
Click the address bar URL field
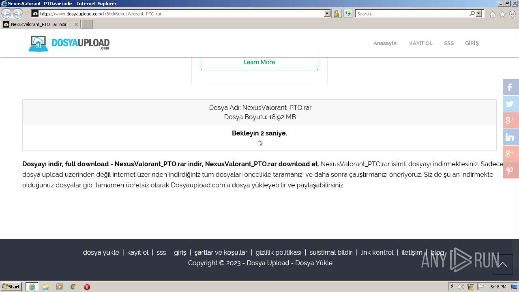(x=178, y=14)
